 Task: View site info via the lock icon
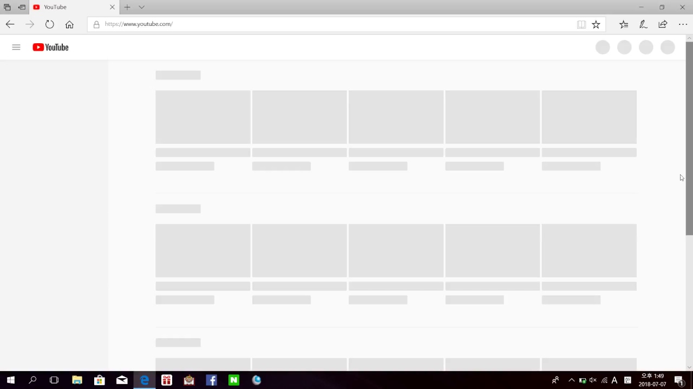point(96,24)
